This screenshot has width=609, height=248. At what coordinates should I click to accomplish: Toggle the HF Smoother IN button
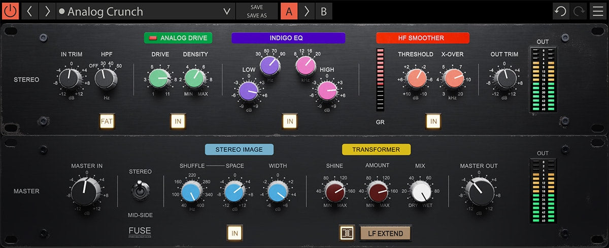click(433, 121)
